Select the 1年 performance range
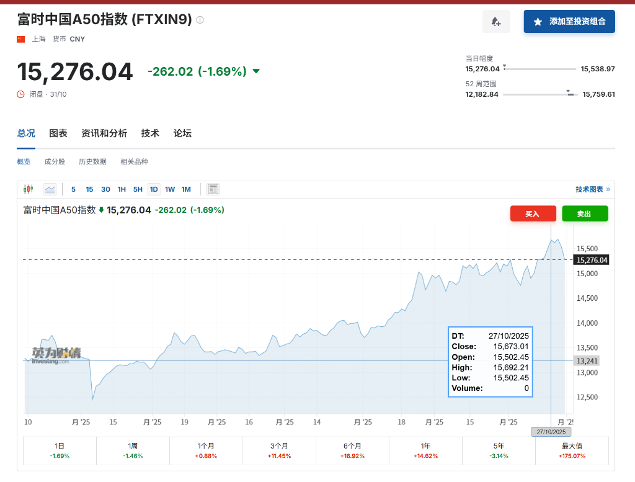Screen dimensions: 635x482 tap(425, 450)
